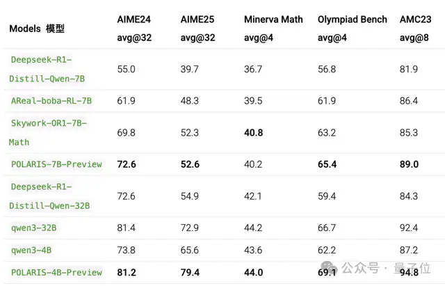Select the bold 89.0 AMC23 score cell

(409, 164)
